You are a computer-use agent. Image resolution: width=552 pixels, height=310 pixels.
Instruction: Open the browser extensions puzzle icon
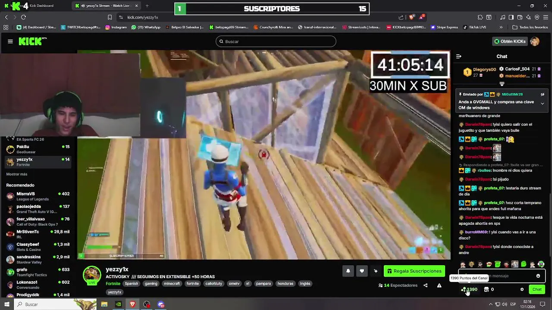tap(480, 17)
